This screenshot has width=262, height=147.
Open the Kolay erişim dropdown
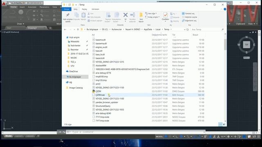[x=152, y=17]
